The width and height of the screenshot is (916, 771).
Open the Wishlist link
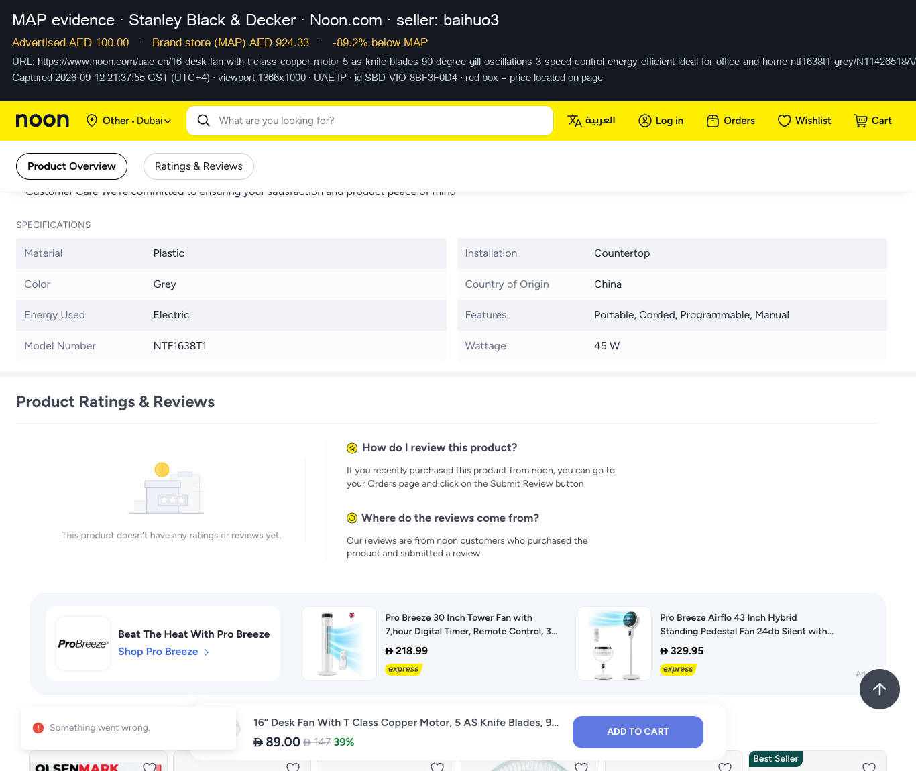pyautogui.click(x=805, y=121)
